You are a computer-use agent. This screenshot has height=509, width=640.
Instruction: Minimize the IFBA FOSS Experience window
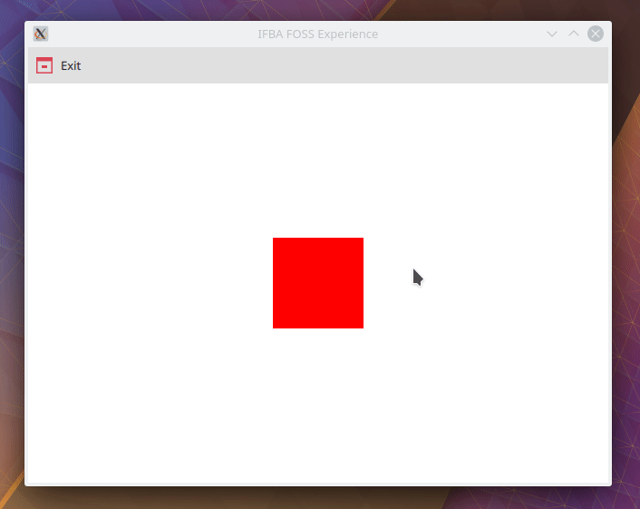pos(551,34)
